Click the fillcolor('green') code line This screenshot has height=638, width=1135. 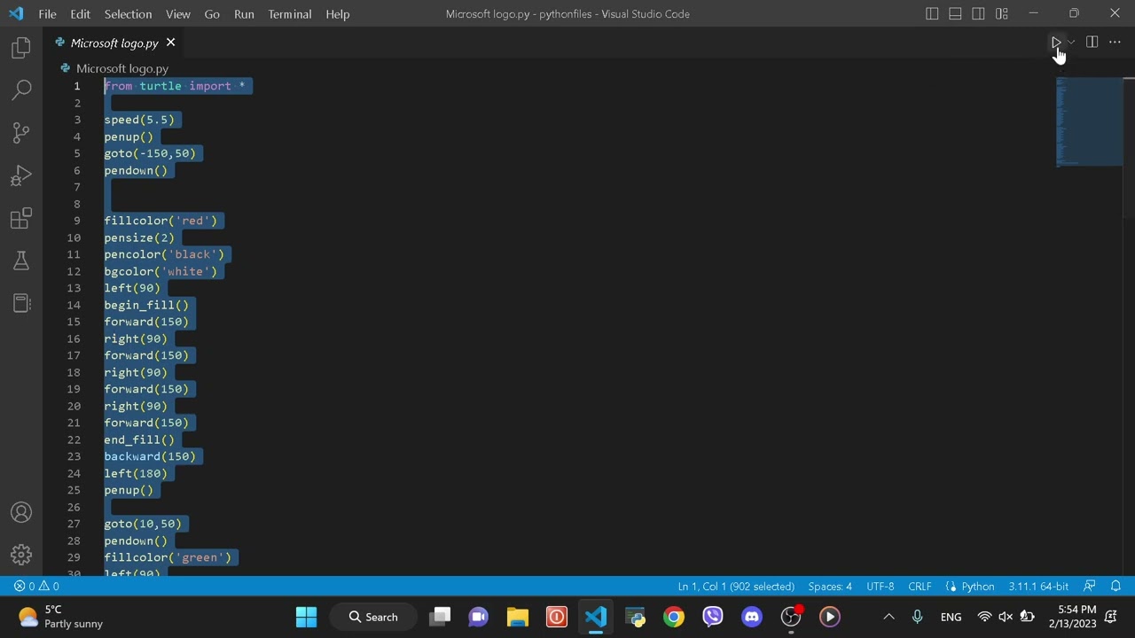(168, 557)
